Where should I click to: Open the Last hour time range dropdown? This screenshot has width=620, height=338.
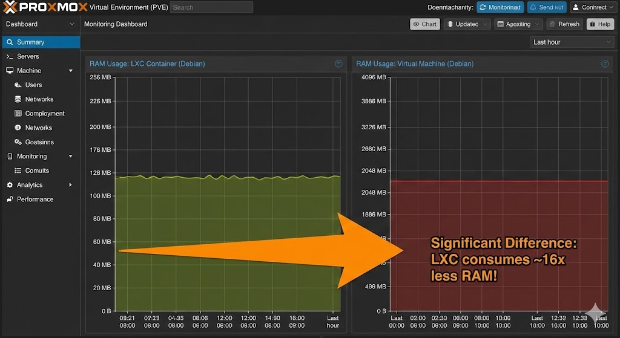[x=572, y=42]
